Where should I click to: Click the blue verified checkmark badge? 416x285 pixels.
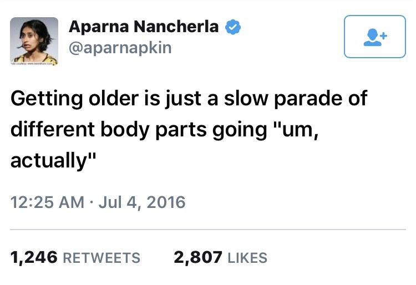click(233, 26)
